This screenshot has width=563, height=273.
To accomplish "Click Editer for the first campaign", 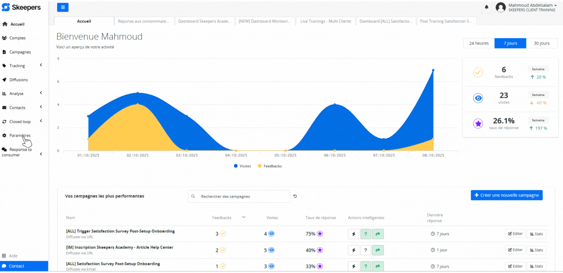I will [515, 234].
